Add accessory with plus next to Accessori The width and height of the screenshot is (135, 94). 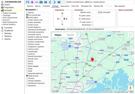37,10
